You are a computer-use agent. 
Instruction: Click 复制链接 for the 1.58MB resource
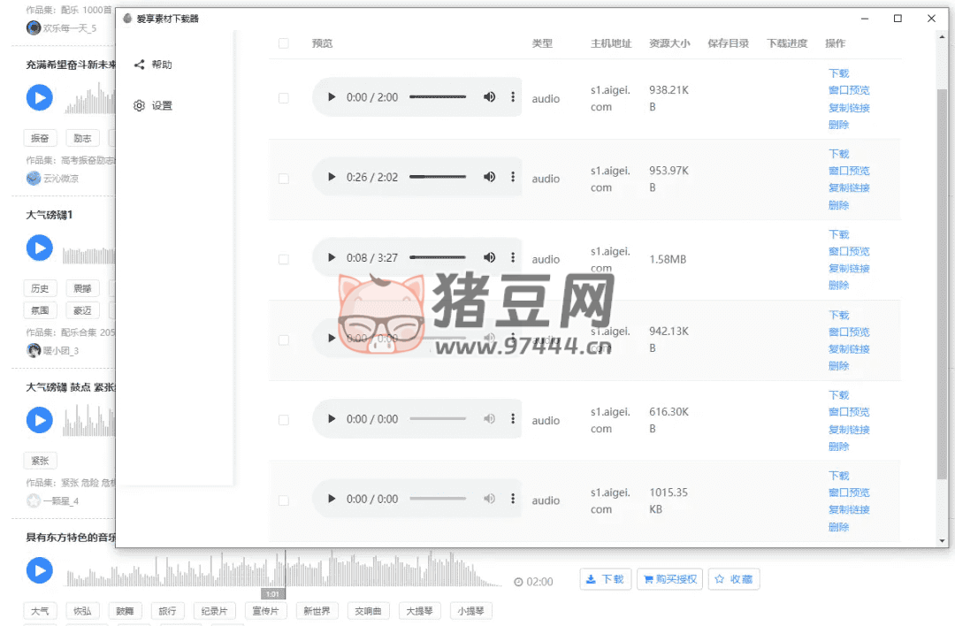[849, 269]
